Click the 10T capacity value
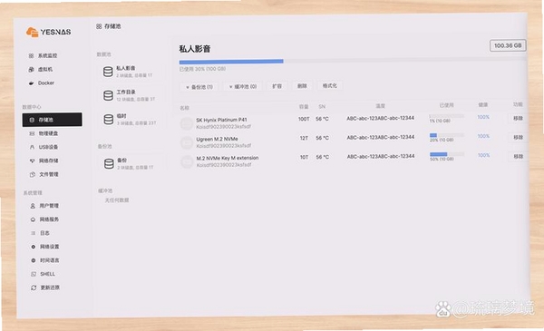 tap(305, 157)
